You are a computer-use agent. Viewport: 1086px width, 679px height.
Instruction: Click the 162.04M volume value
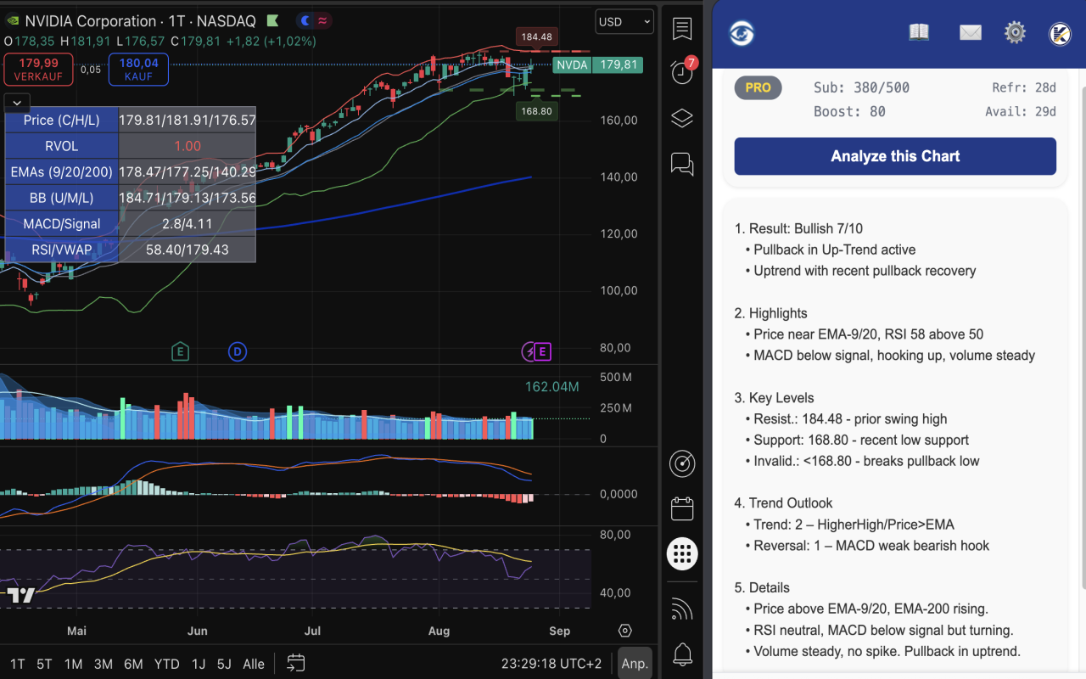551,387
